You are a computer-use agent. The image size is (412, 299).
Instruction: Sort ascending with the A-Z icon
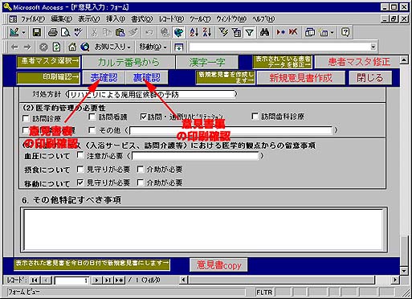[x=194, y=32]
